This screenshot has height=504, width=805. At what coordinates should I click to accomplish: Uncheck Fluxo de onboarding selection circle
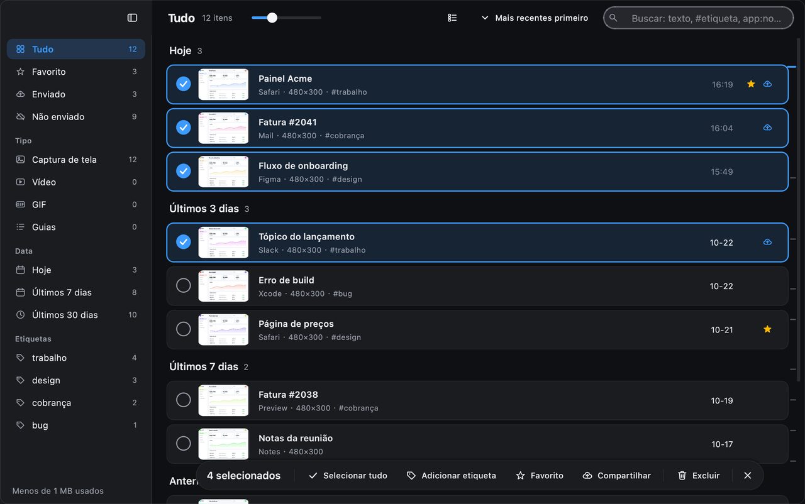(184, 171)
